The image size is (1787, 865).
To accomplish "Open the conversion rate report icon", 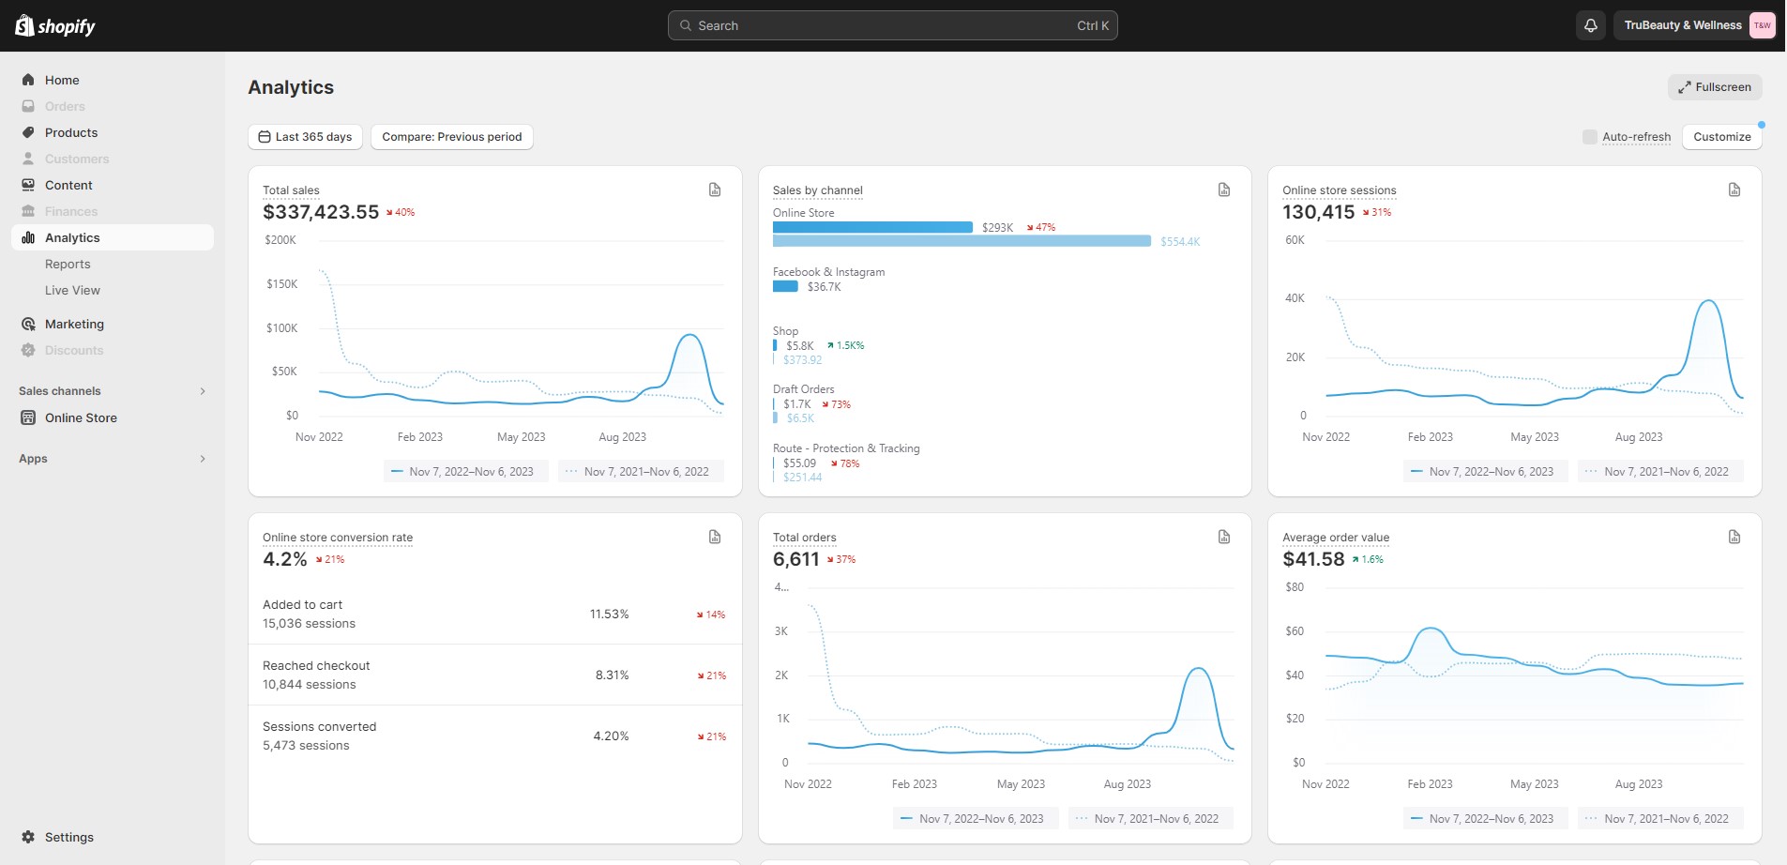I will [x=715, y=537].
